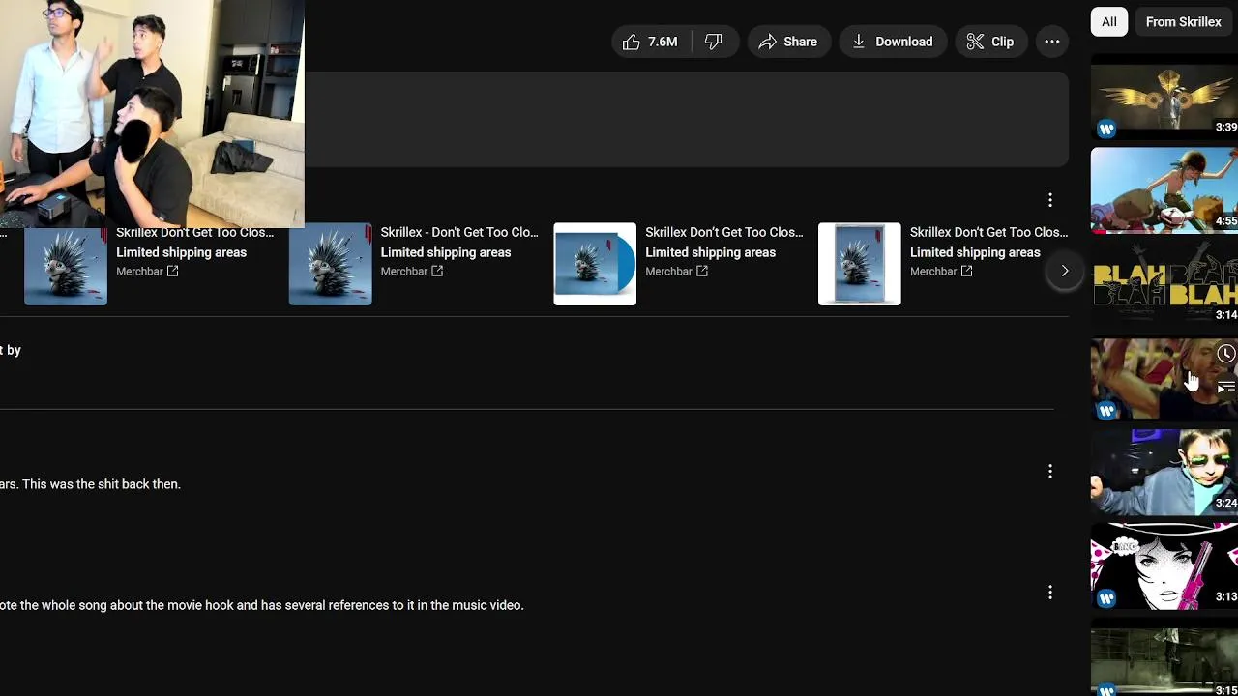The height and width of the screenshot is (696, 1238).
Task: Play the 3:13 comic-style woman video
Action: (x=1164, y=566)
